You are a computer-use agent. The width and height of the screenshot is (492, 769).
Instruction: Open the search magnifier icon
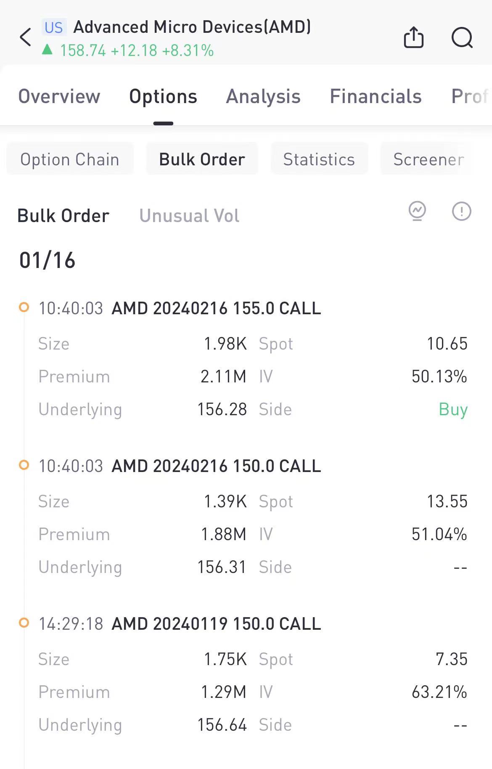click(x=462, y=38)
